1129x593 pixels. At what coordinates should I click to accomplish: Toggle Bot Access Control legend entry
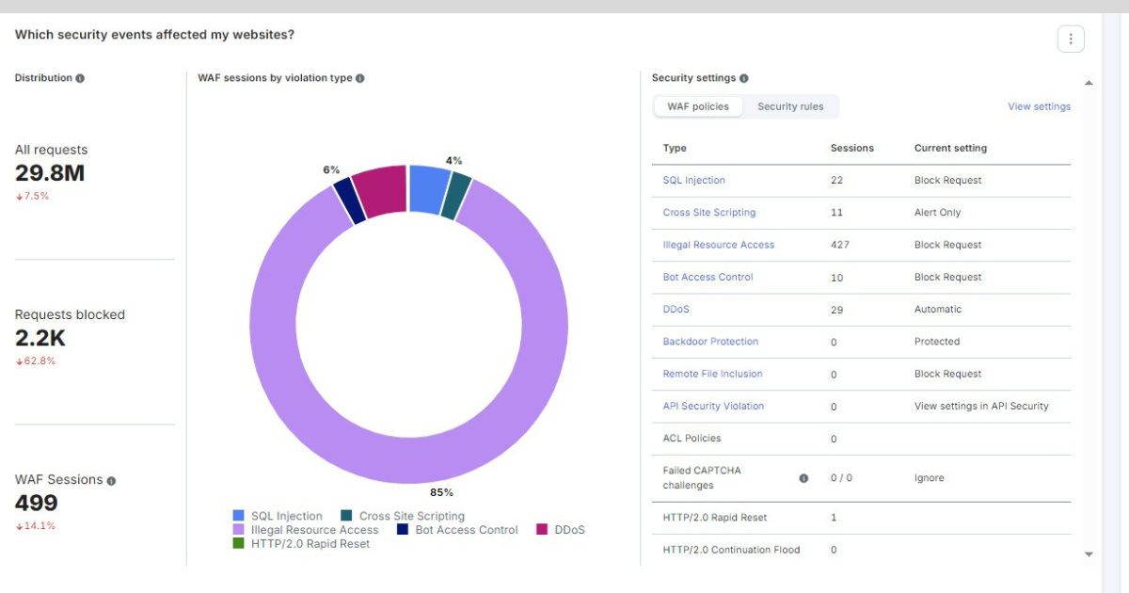click(x=457, y=530)
